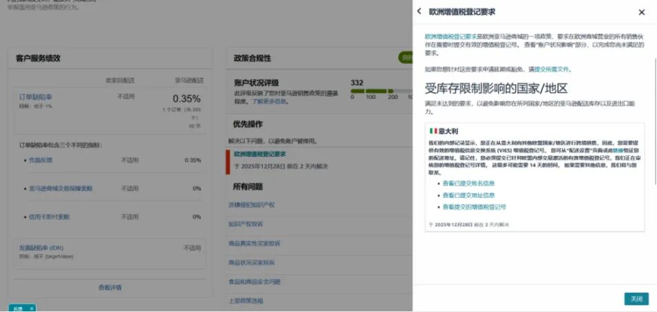Viewport: 657px width, 312px height.
Task: Click the 关闭 button
Action: click(x=636, y=299)
